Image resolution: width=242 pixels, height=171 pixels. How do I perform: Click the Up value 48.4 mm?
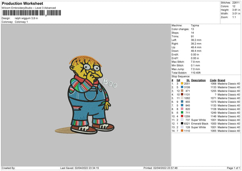click(x=196, y=47)
